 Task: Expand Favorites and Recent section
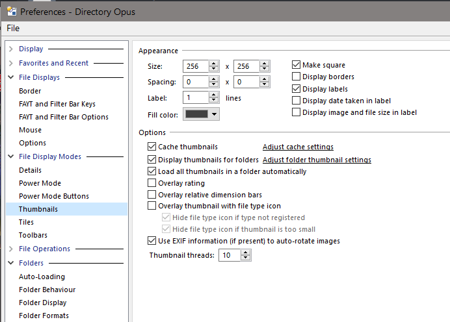(11, 63)
